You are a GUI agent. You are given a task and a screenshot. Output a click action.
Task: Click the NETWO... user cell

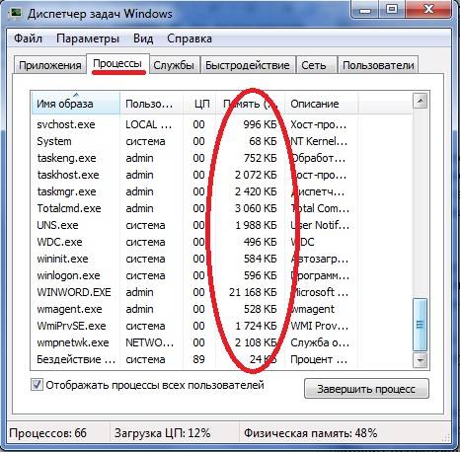(150, 342)
